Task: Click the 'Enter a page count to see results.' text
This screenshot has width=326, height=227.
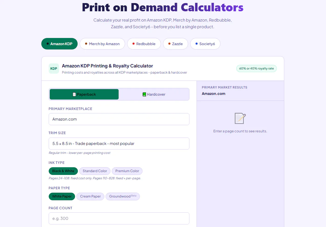Action: click(x=240, y=131)
